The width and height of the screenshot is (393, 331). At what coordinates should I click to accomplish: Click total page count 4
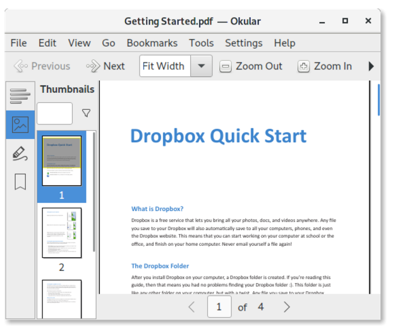(x=261, y=307)
